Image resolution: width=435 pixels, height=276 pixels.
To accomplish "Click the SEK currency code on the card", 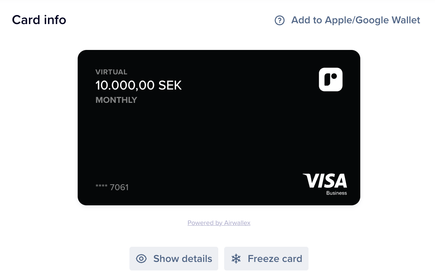I will 170,85.
